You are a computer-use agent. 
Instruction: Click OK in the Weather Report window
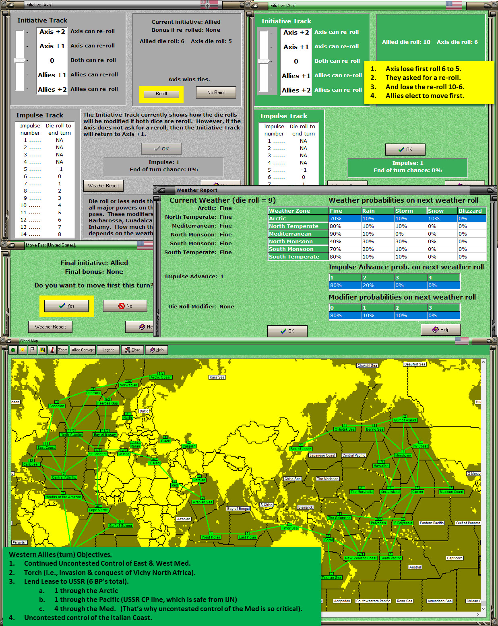(287, 331)
